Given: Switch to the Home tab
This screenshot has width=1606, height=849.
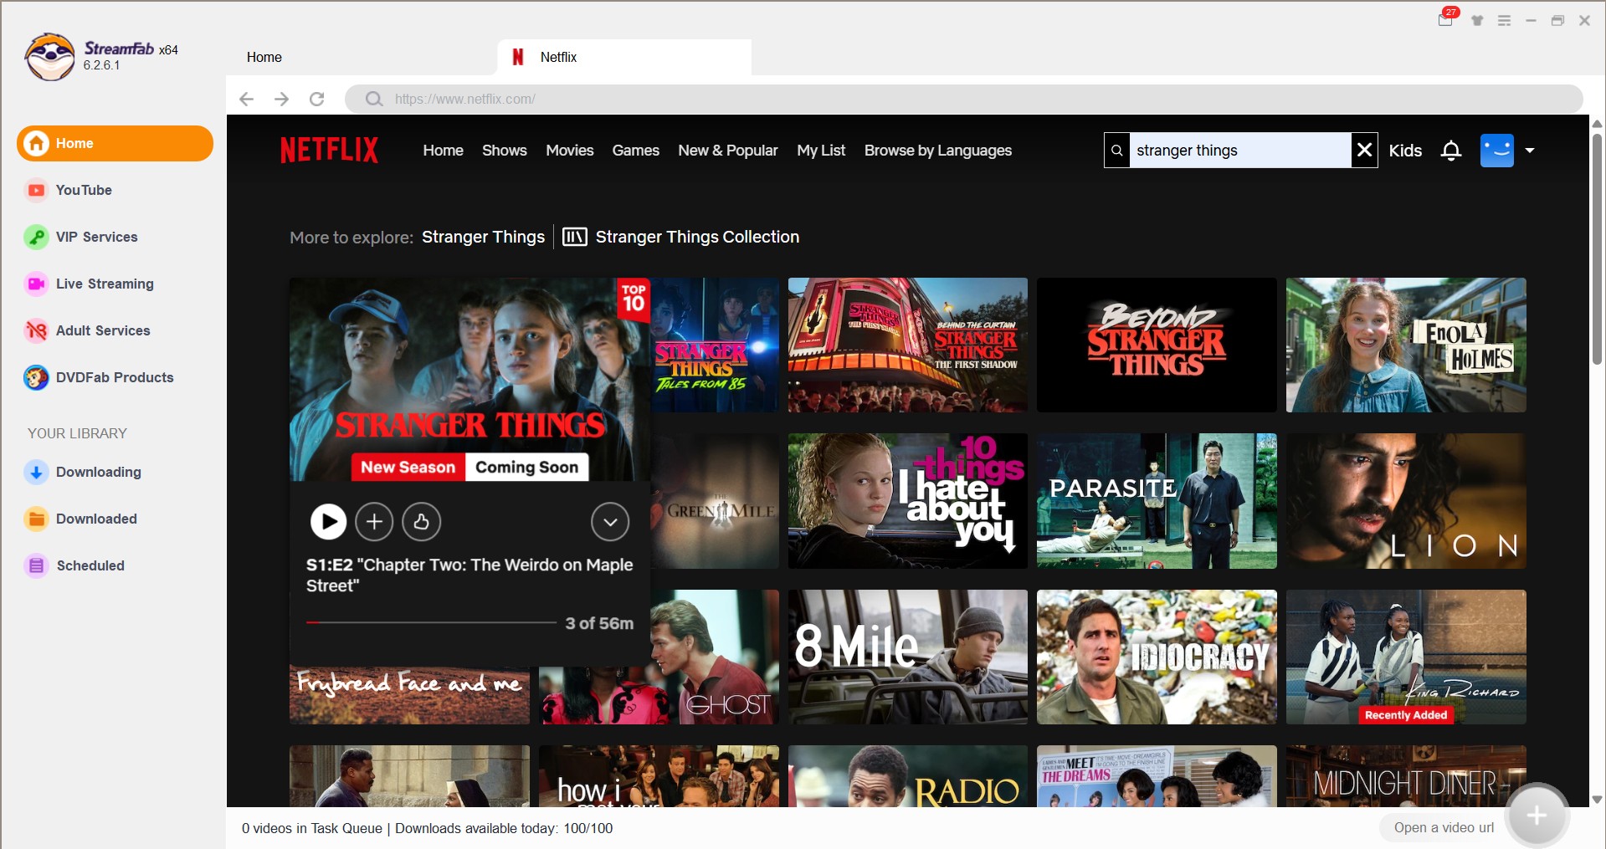Looking at the screenshot, I should tap(264, 57).
